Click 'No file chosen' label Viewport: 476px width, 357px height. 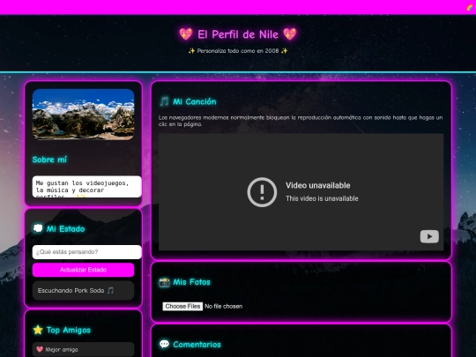click(223, 306)
